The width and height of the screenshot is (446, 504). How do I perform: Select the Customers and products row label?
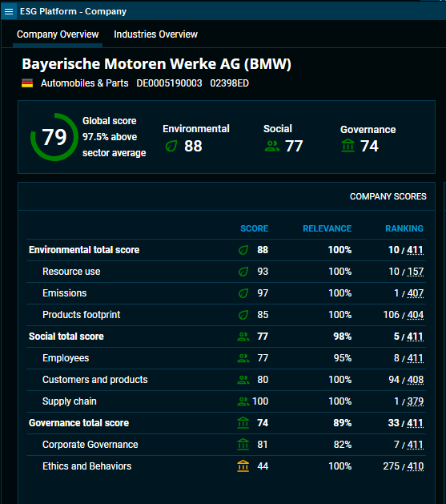pyautogui.click(x=95, y=380)
